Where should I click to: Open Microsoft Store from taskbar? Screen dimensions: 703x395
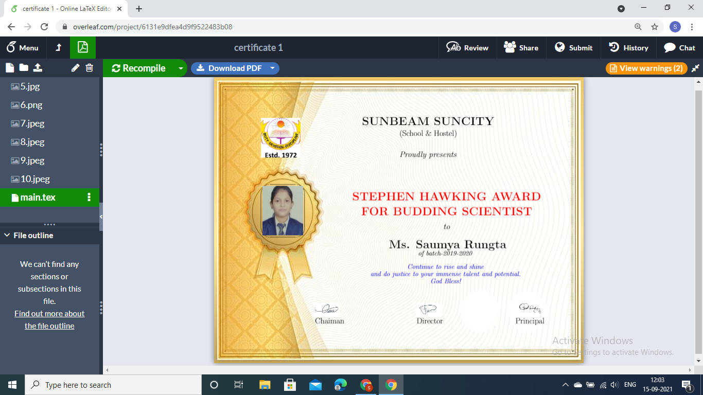pos(290,385)
